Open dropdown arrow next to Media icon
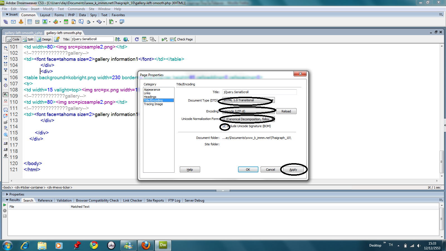The height and width of the screenshot is (251, 446). click(60, 22)
